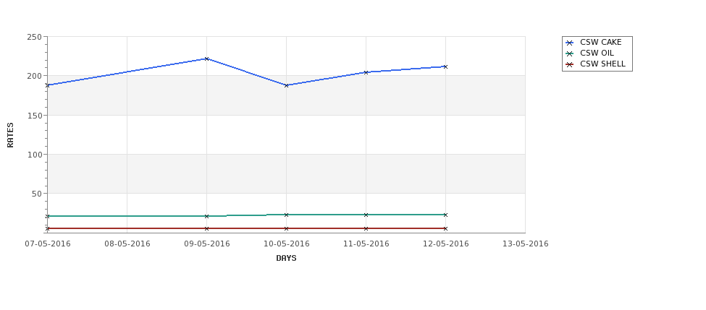Click the DAYS axis title
706x310 pixels.
point(286,259)
